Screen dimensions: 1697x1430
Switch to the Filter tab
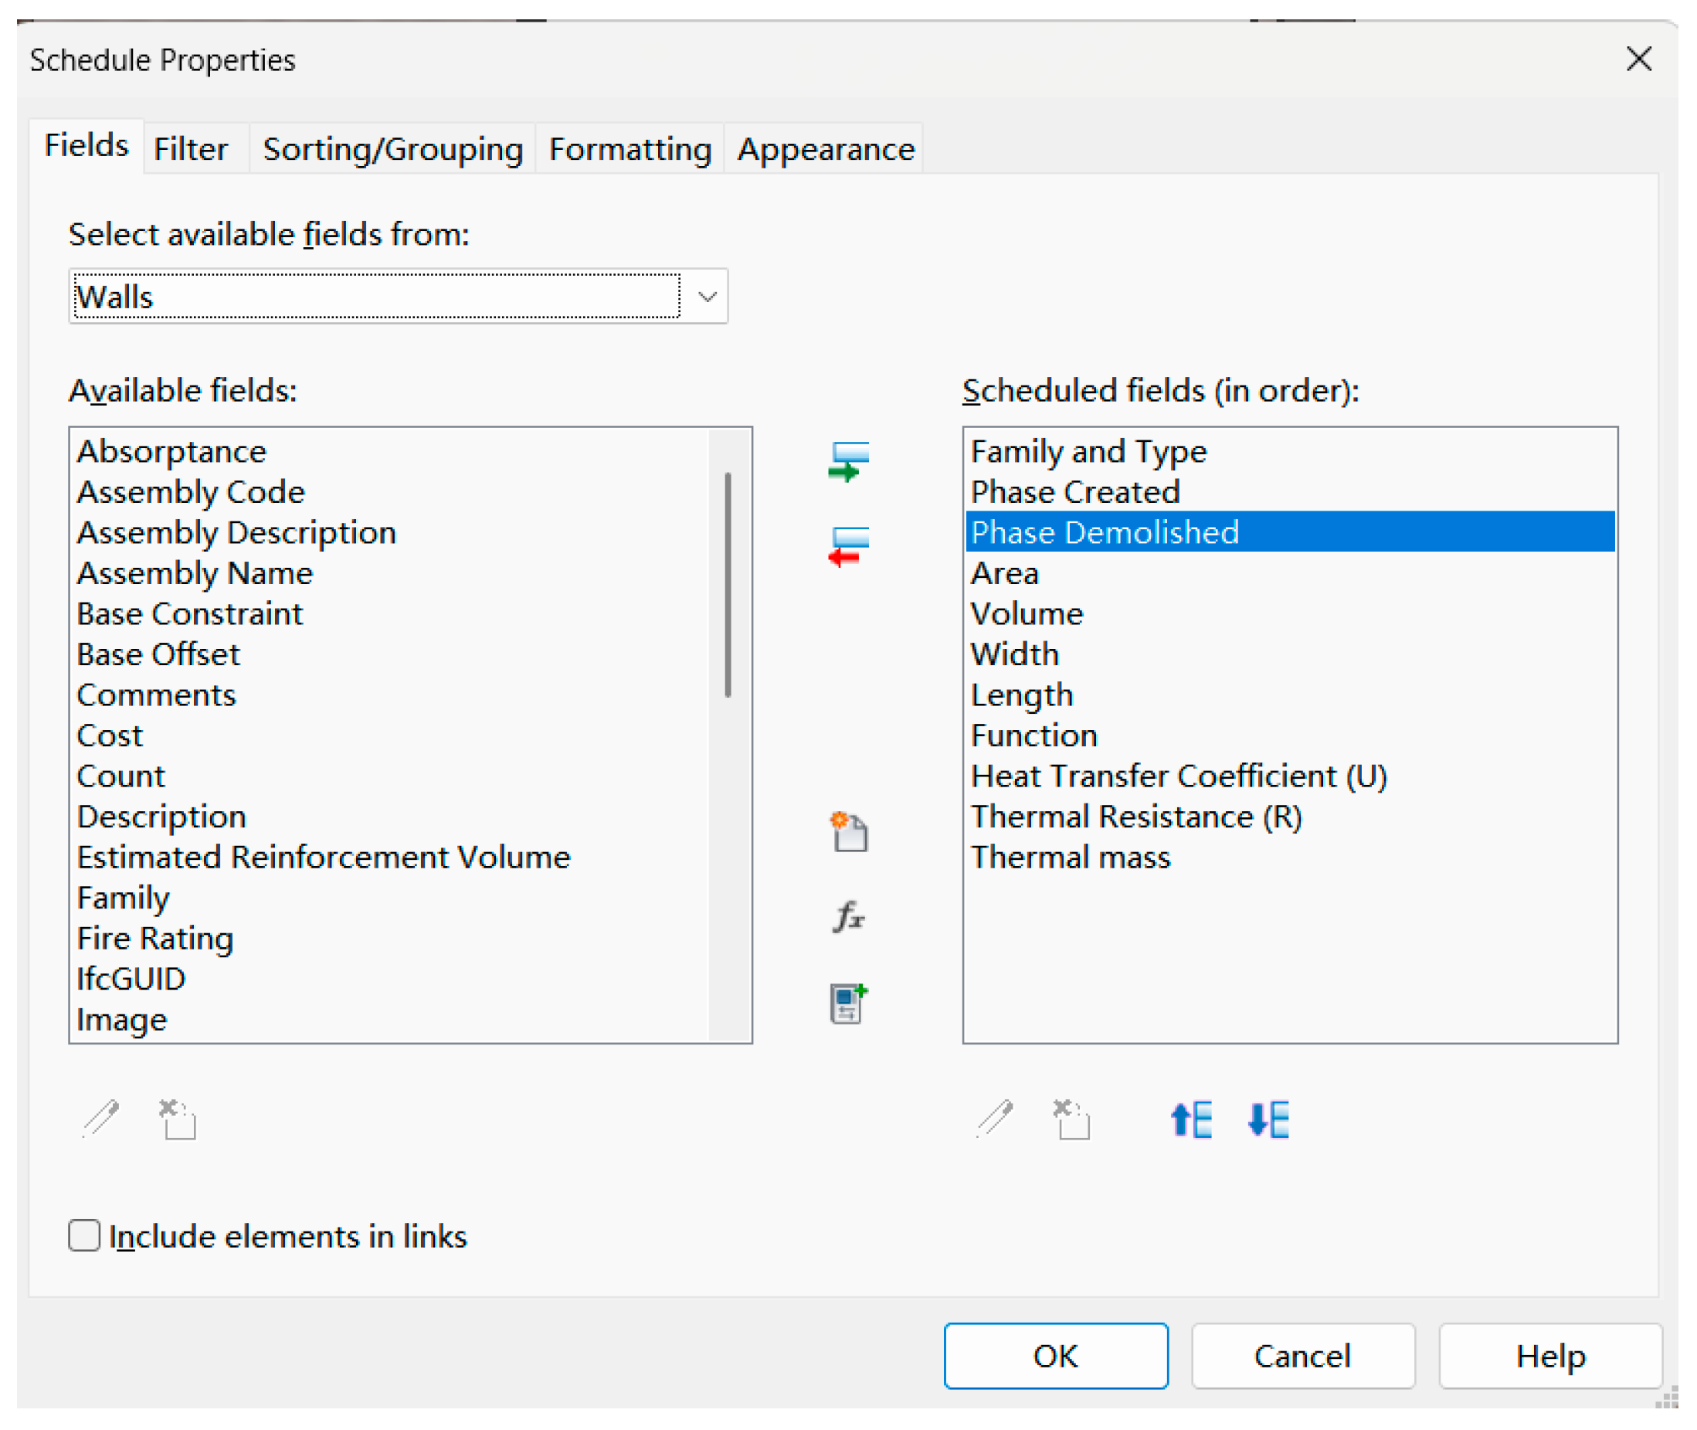pyautogui.click(x=191, y=149)
